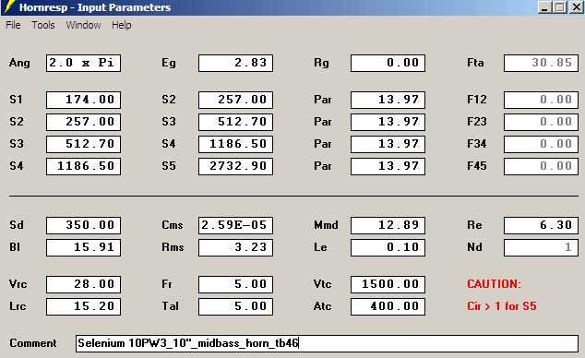The image size is (585, 358).
Task: Click the Rg field with 0.00
Action: point(388,63)
